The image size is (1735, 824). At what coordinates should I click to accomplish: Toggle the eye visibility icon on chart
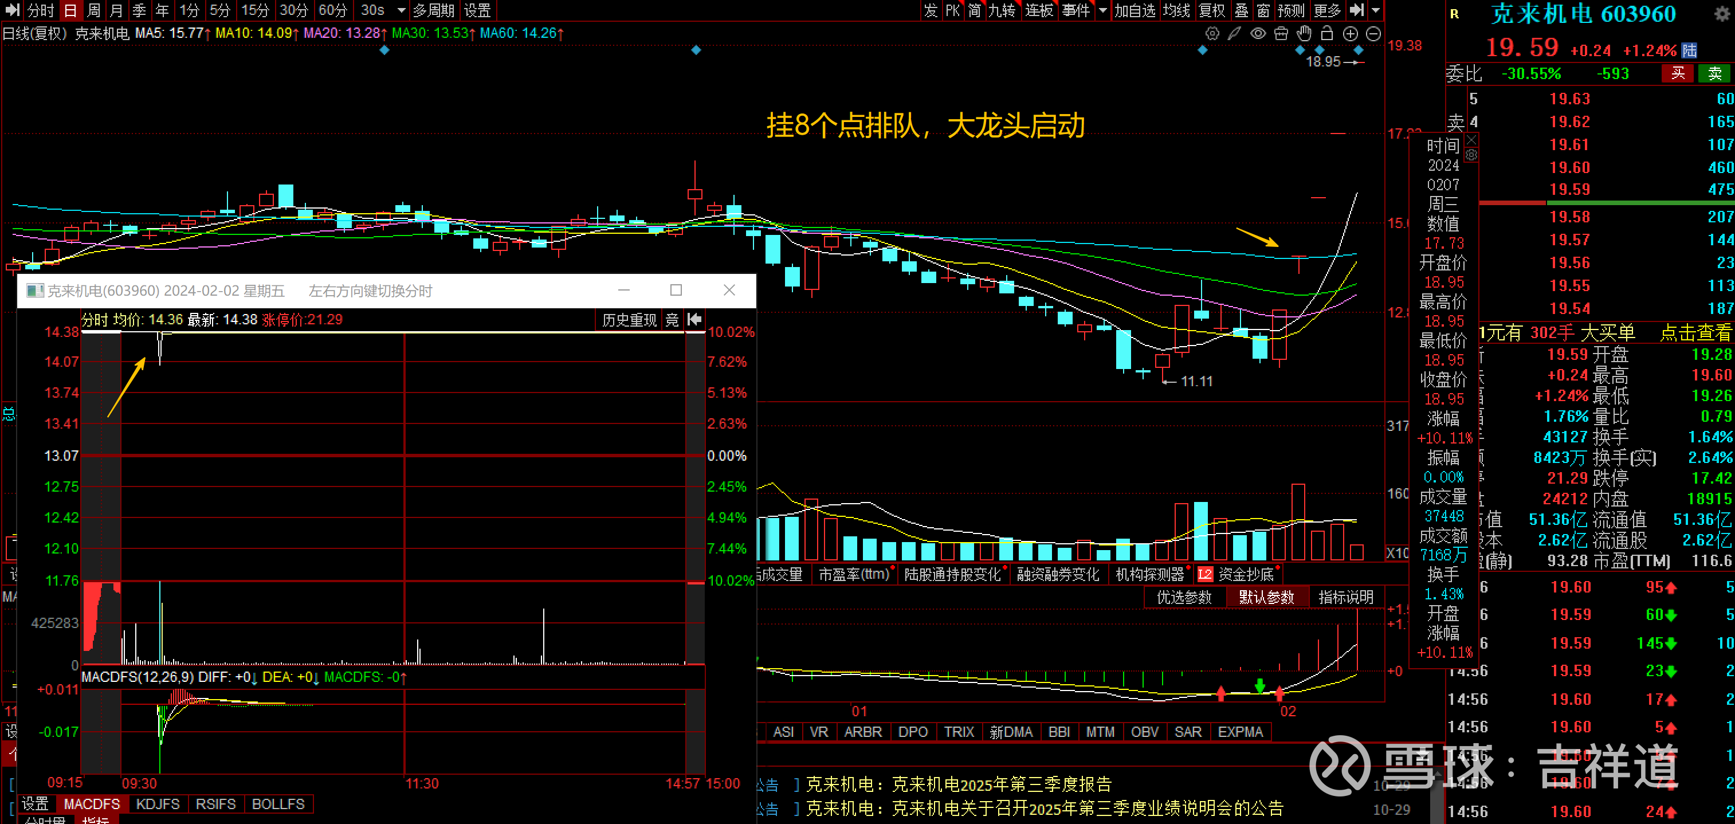pos(1258,34)
